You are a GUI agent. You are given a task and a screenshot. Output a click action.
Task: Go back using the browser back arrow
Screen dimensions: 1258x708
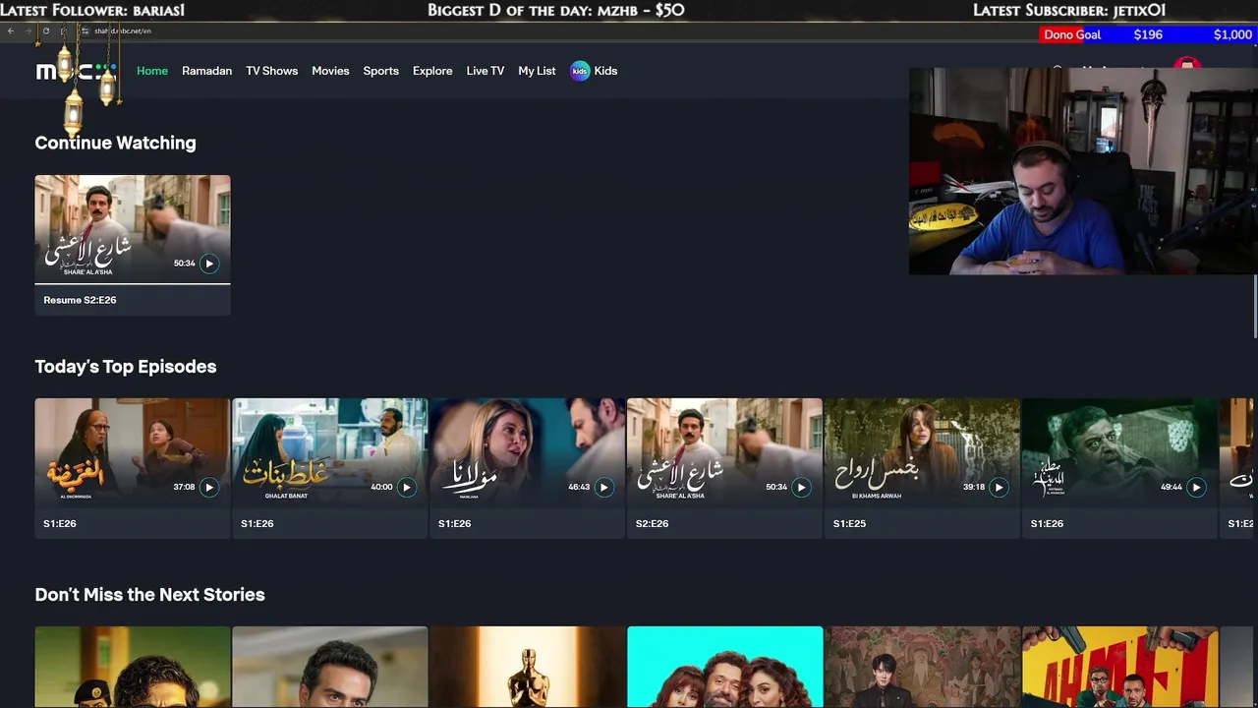[11, 30]
